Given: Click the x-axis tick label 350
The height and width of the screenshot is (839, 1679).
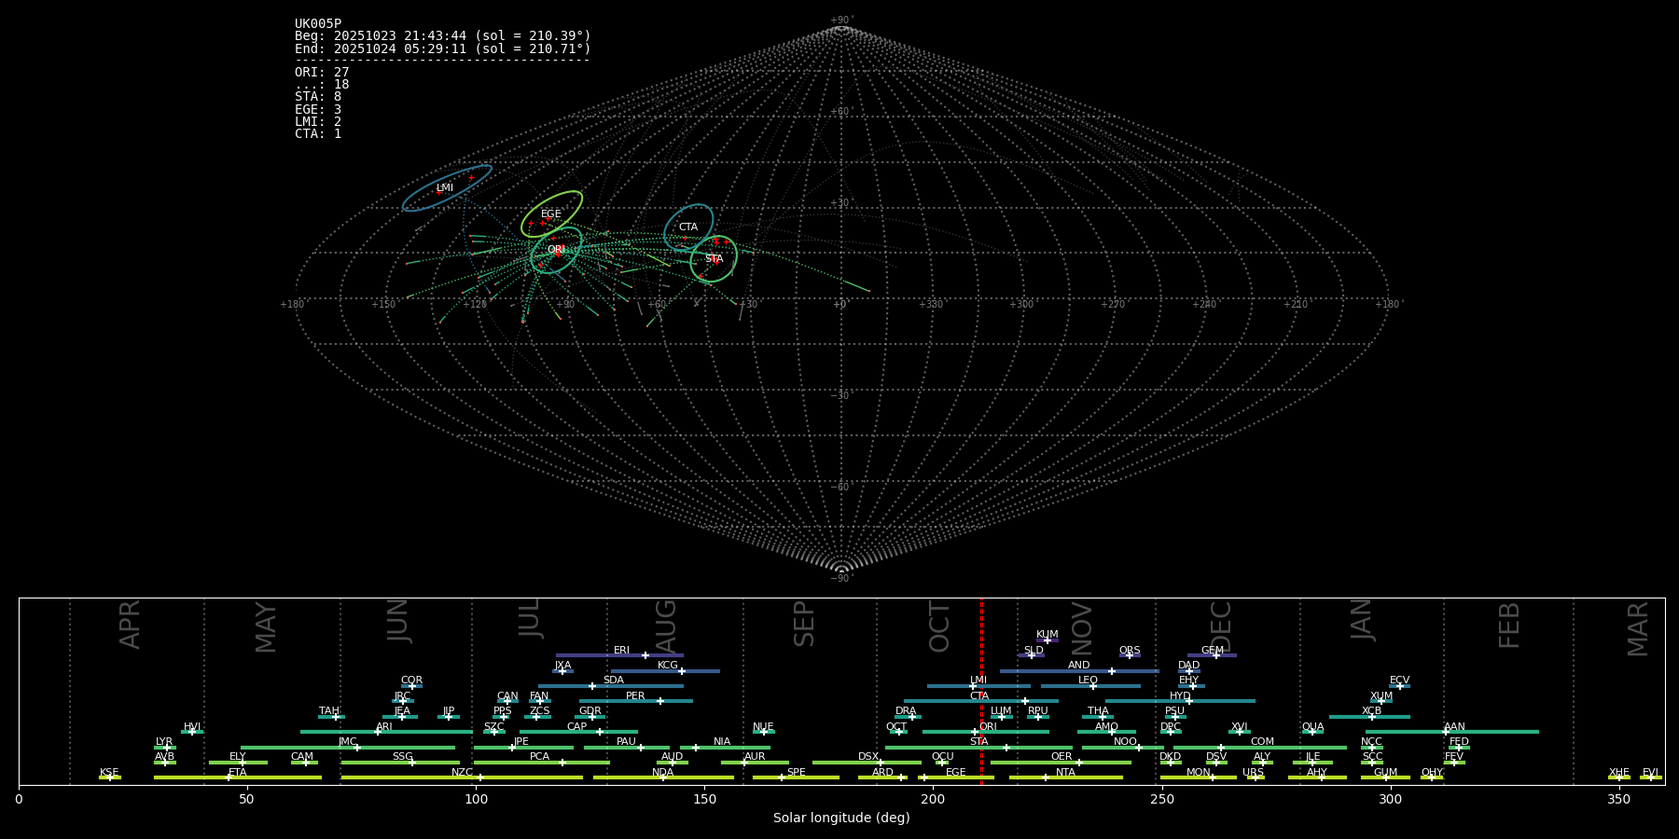Looking at the screenshot, I should [1618, 800].
